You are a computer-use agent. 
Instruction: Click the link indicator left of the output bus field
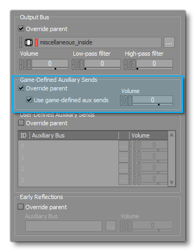click(x=21, y=42)
